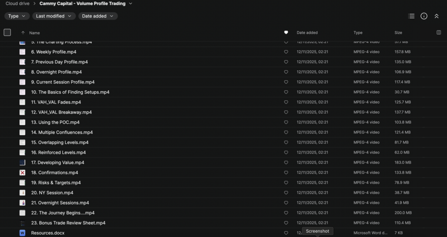Expand the folder name breadcrumb chevron
This screenshot has height=237, width=447.
tap(131, 3)
